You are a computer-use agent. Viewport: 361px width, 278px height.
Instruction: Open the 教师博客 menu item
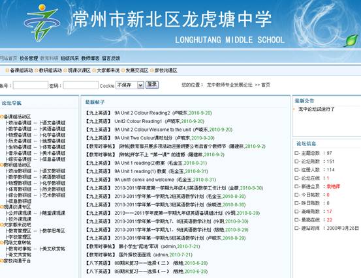(x=90, y=59)
